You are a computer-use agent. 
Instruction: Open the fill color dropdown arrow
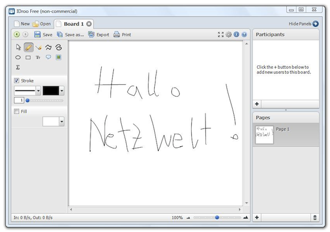click(61, 121)
